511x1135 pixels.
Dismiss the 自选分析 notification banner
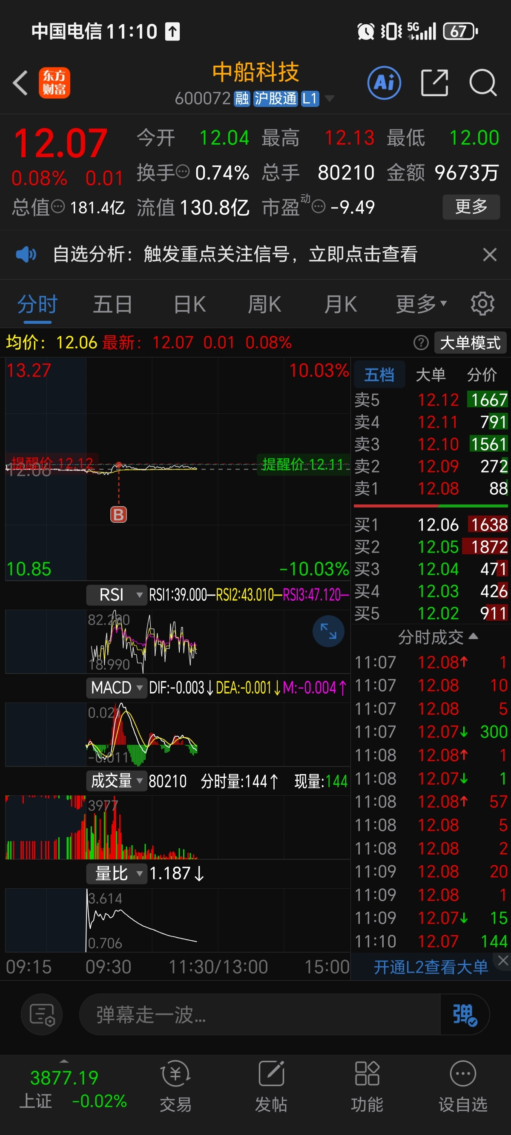(x=489, y=254)
